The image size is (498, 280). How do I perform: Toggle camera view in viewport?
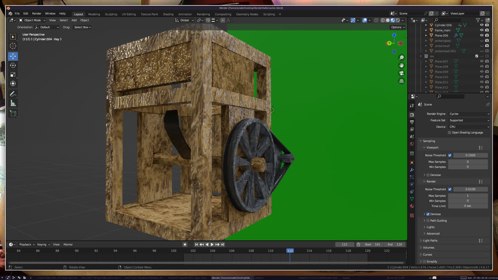coord(402,73)
